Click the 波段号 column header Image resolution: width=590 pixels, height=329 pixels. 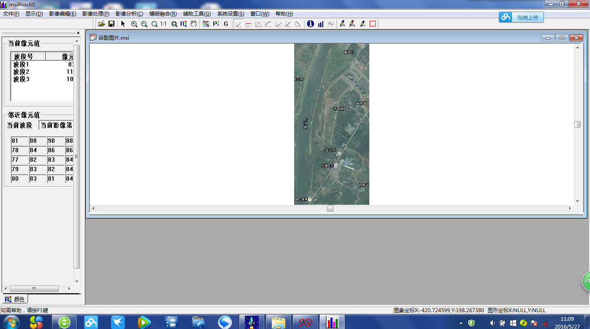pyautogui.click(x=29, y=56)
